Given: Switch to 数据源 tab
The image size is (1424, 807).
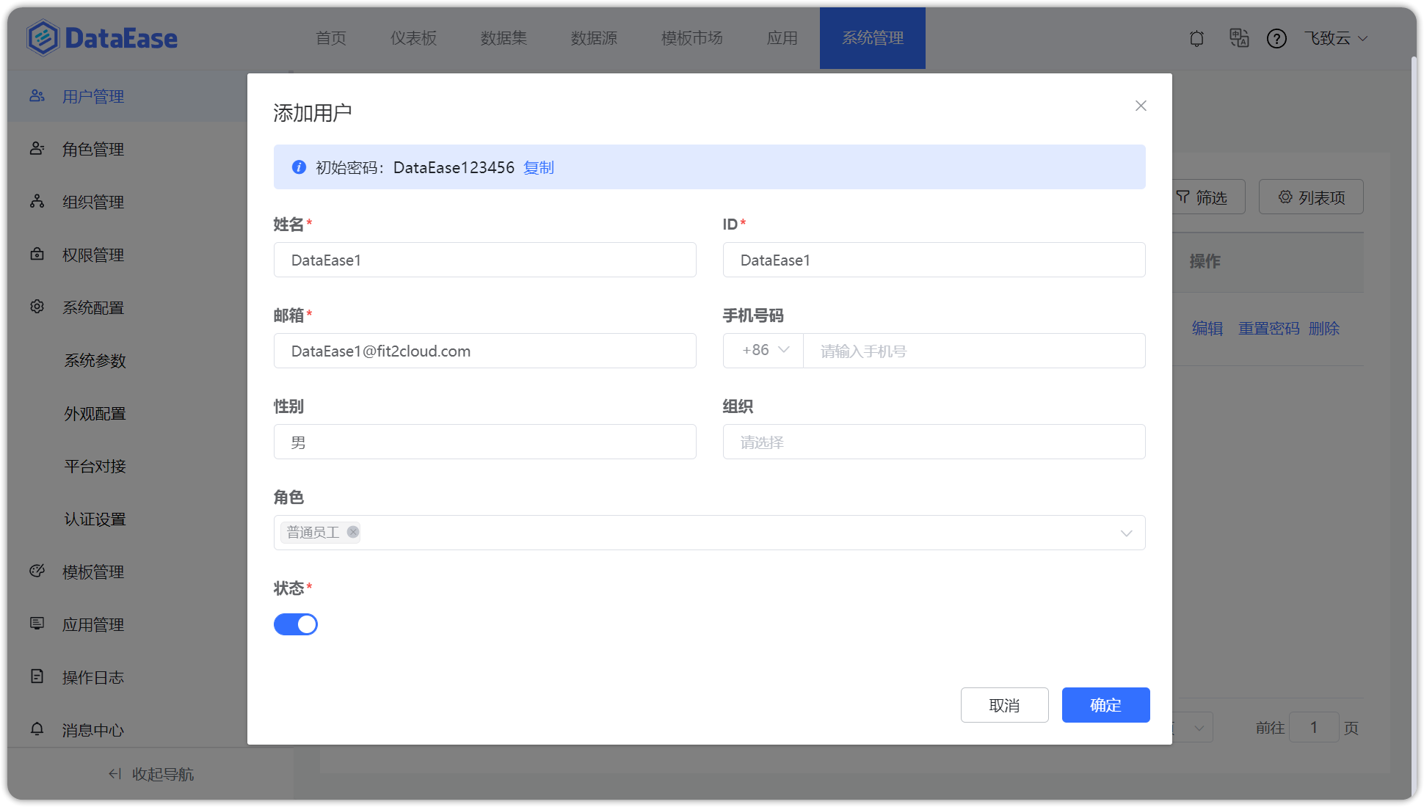Looking at the screenshot, I should click(x=594, y=38).
